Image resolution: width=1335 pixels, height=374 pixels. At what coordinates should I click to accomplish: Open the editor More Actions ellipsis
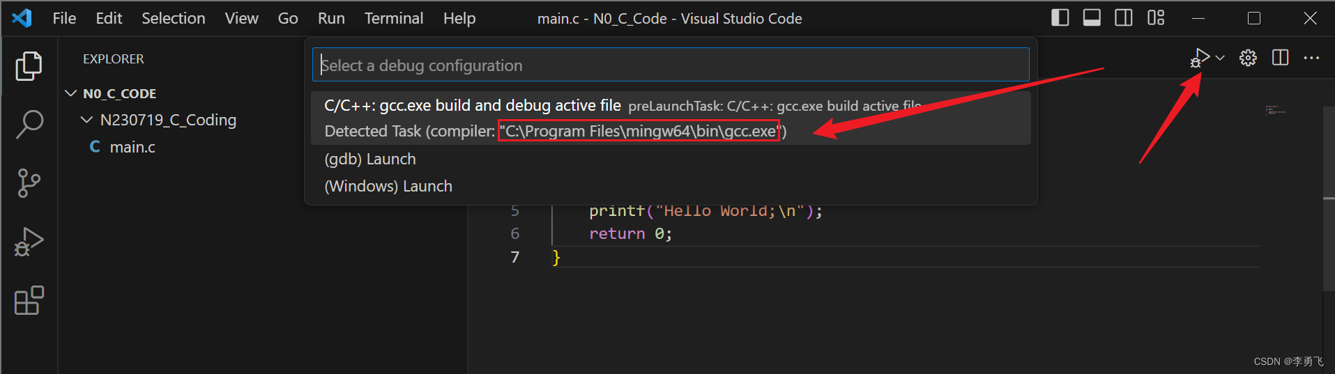1311,58
